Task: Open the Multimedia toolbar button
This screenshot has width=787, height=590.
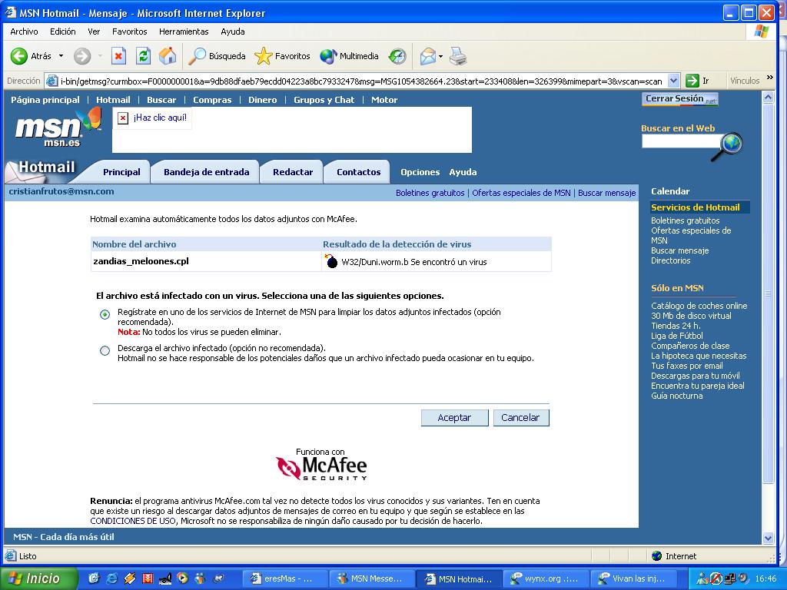Action: (350, 56)
